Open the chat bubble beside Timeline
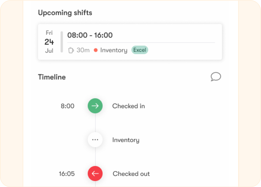The image size is (261, 187). (x=216, y=77)
